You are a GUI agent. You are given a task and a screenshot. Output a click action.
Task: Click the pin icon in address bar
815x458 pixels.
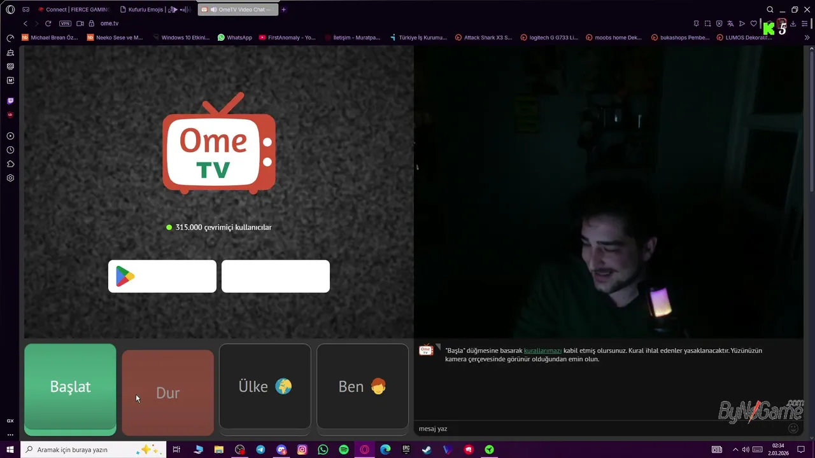696,24
